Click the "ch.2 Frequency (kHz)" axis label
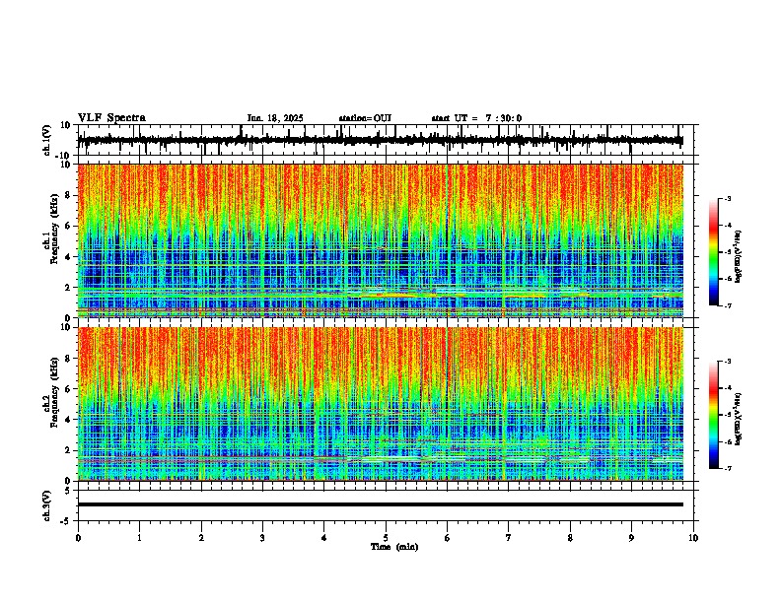 coord(51,391)
